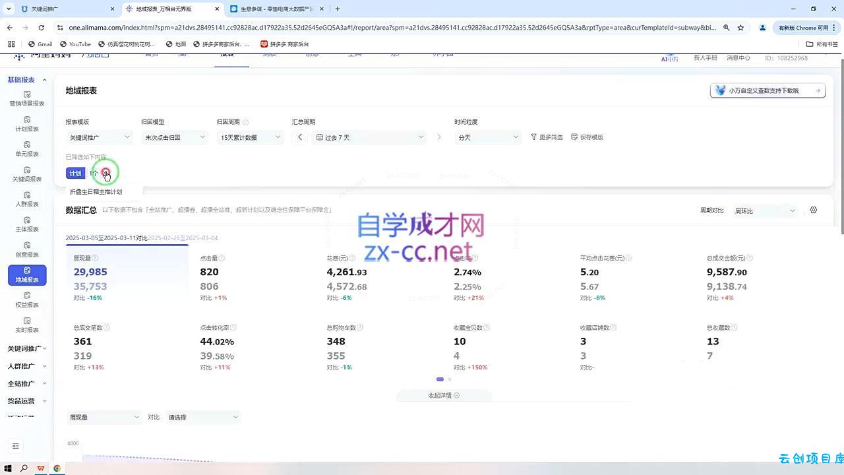
Task: Open 计划报表 report icon
Action: point(27,120)
